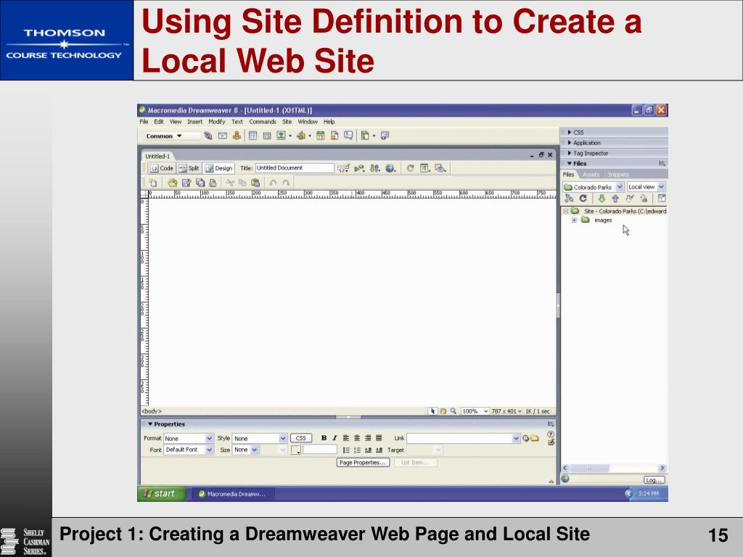This screenshot has height=557, width=743.
Task: Open the Colorado Parks site dropdown
Action: point(594,187)
